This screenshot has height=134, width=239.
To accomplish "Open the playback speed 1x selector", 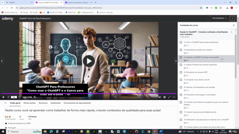I will coord(14,97).
